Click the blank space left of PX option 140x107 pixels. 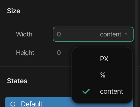click(86, 59)
